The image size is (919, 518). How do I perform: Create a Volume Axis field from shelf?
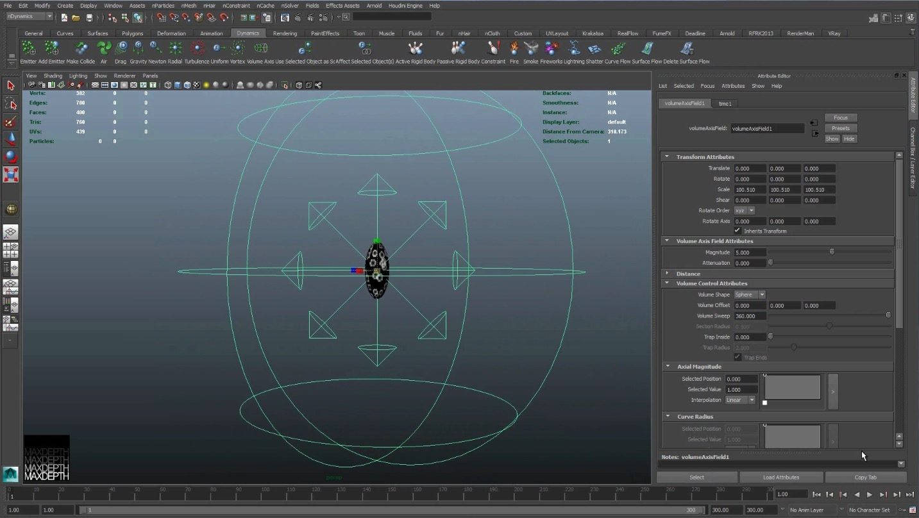(260, 48)
